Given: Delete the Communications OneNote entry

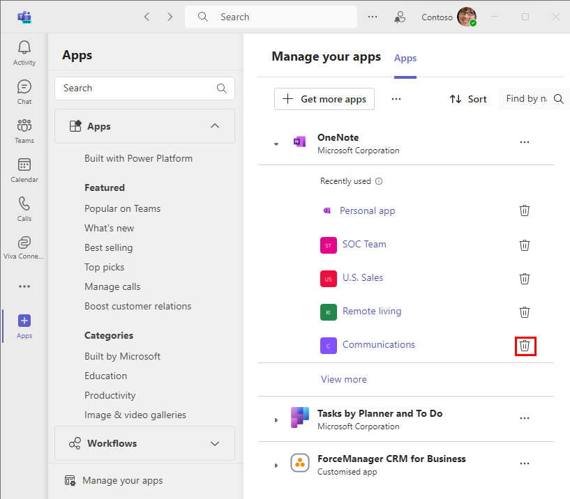Looking at the screenshot, I should (x=525, y=345).
